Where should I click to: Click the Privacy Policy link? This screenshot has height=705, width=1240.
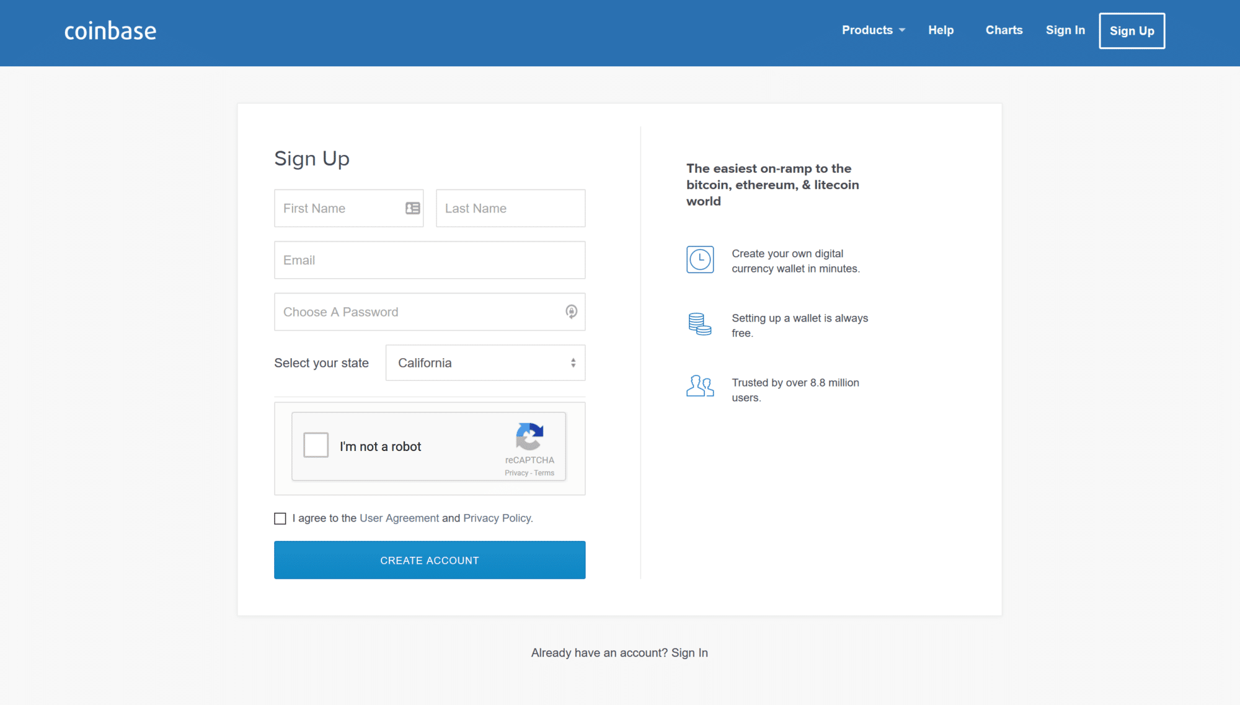pyautogui.click(x=495, y=518)
